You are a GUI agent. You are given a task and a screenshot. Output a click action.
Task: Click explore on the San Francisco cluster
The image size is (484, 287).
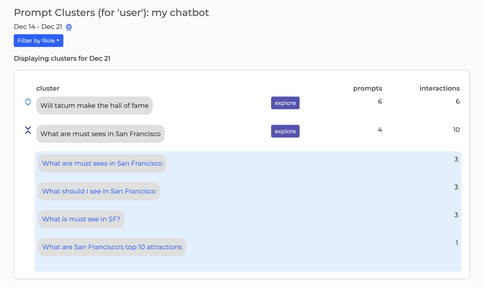(x=285, y=131)
